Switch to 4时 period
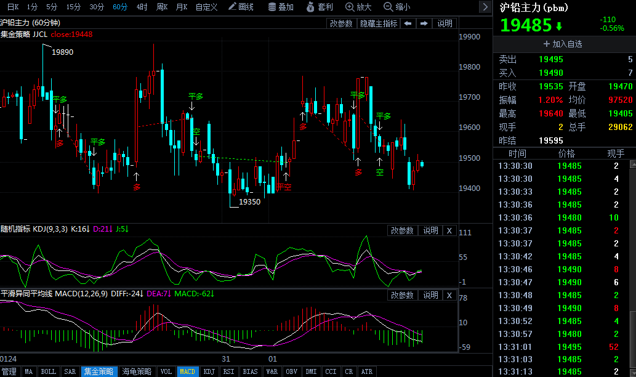 click(x=142, y=7)
